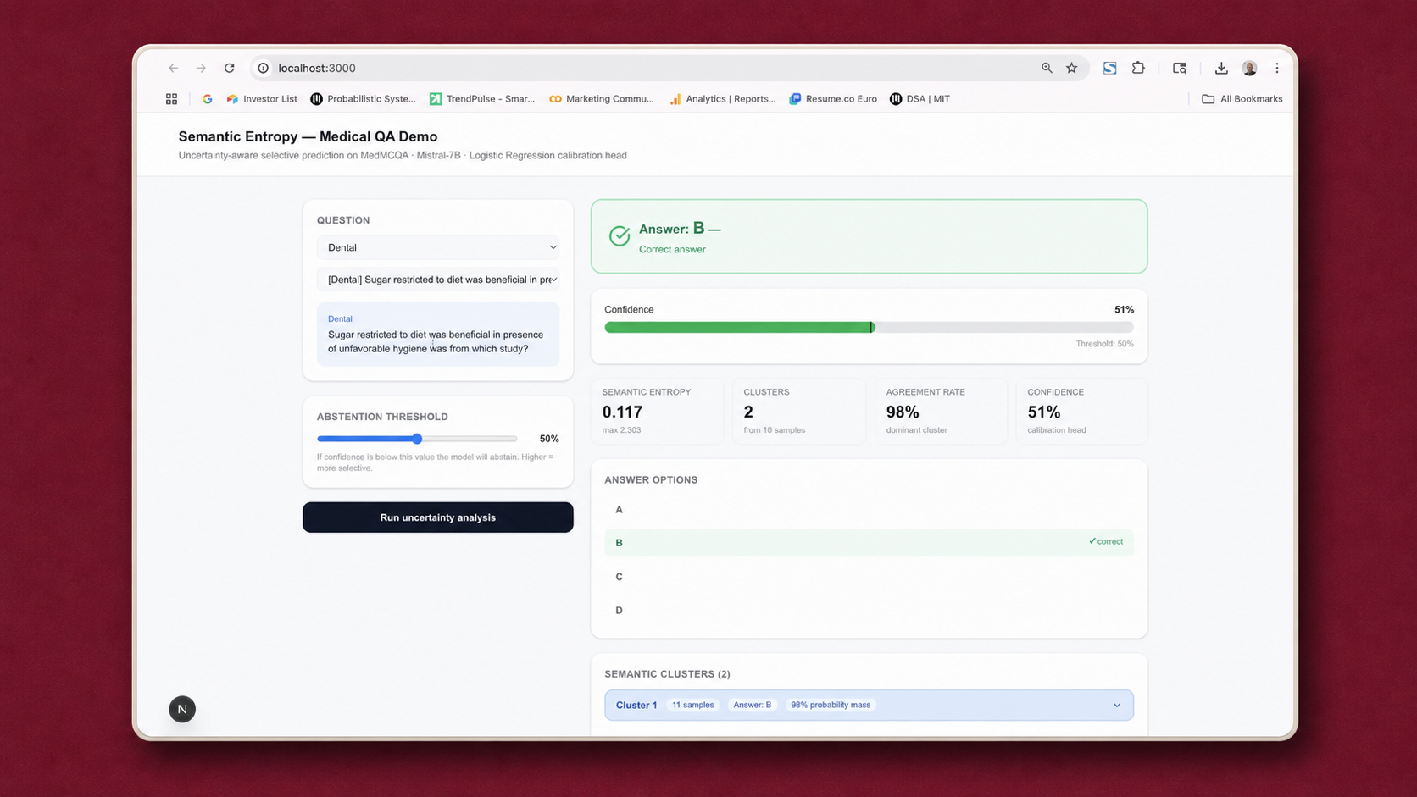Click the Dental question text box
Image resolution: width=1417 pixels, height=797 pixels.
[438, 335]
